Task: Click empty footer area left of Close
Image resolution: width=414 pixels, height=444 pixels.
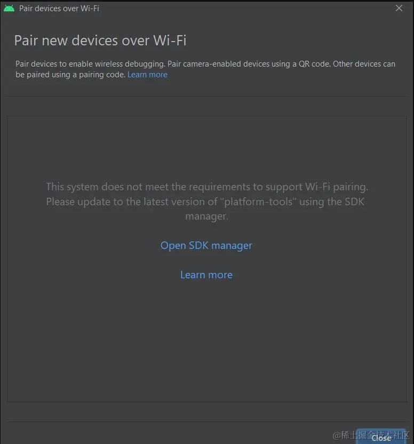Action: tap(170, 433)
